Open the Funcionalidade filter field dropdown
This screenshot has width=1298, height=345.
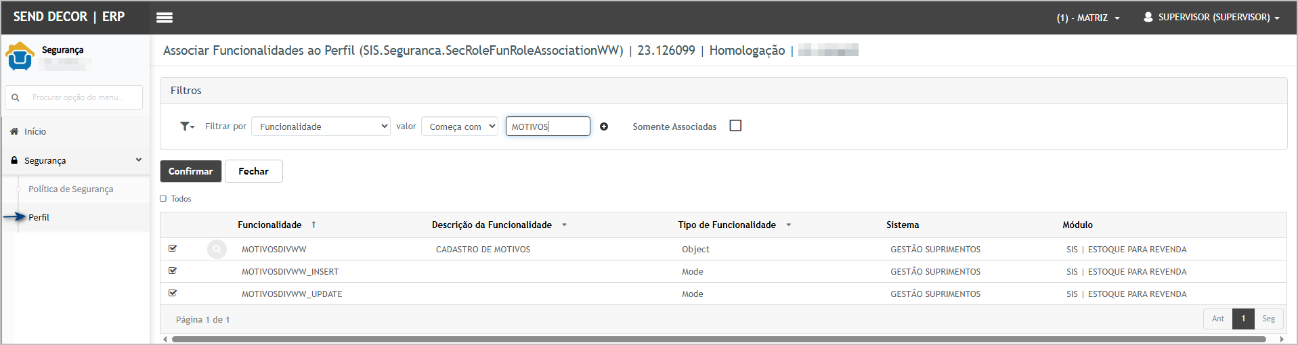pyautogui.click(x=320, y=127)
